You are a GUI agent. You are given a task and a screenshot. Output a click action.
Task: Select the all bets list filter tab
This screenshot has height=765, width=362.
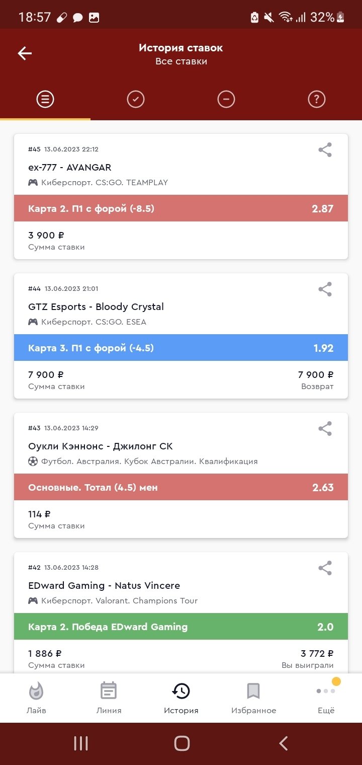45,100
